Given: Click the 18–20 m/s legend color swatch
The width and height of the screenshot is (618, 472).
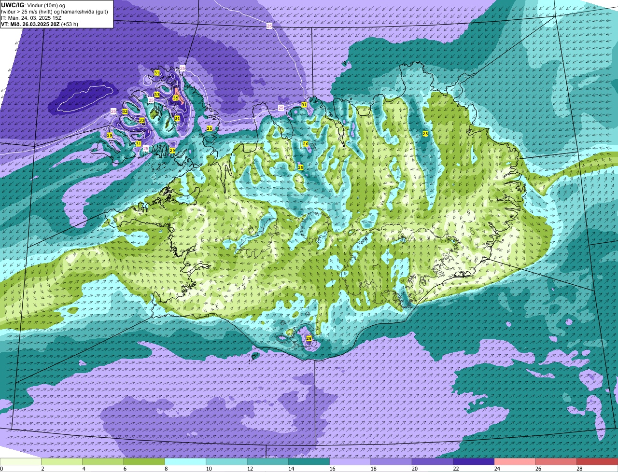Looking at the screenshot, I should point(392,462).
